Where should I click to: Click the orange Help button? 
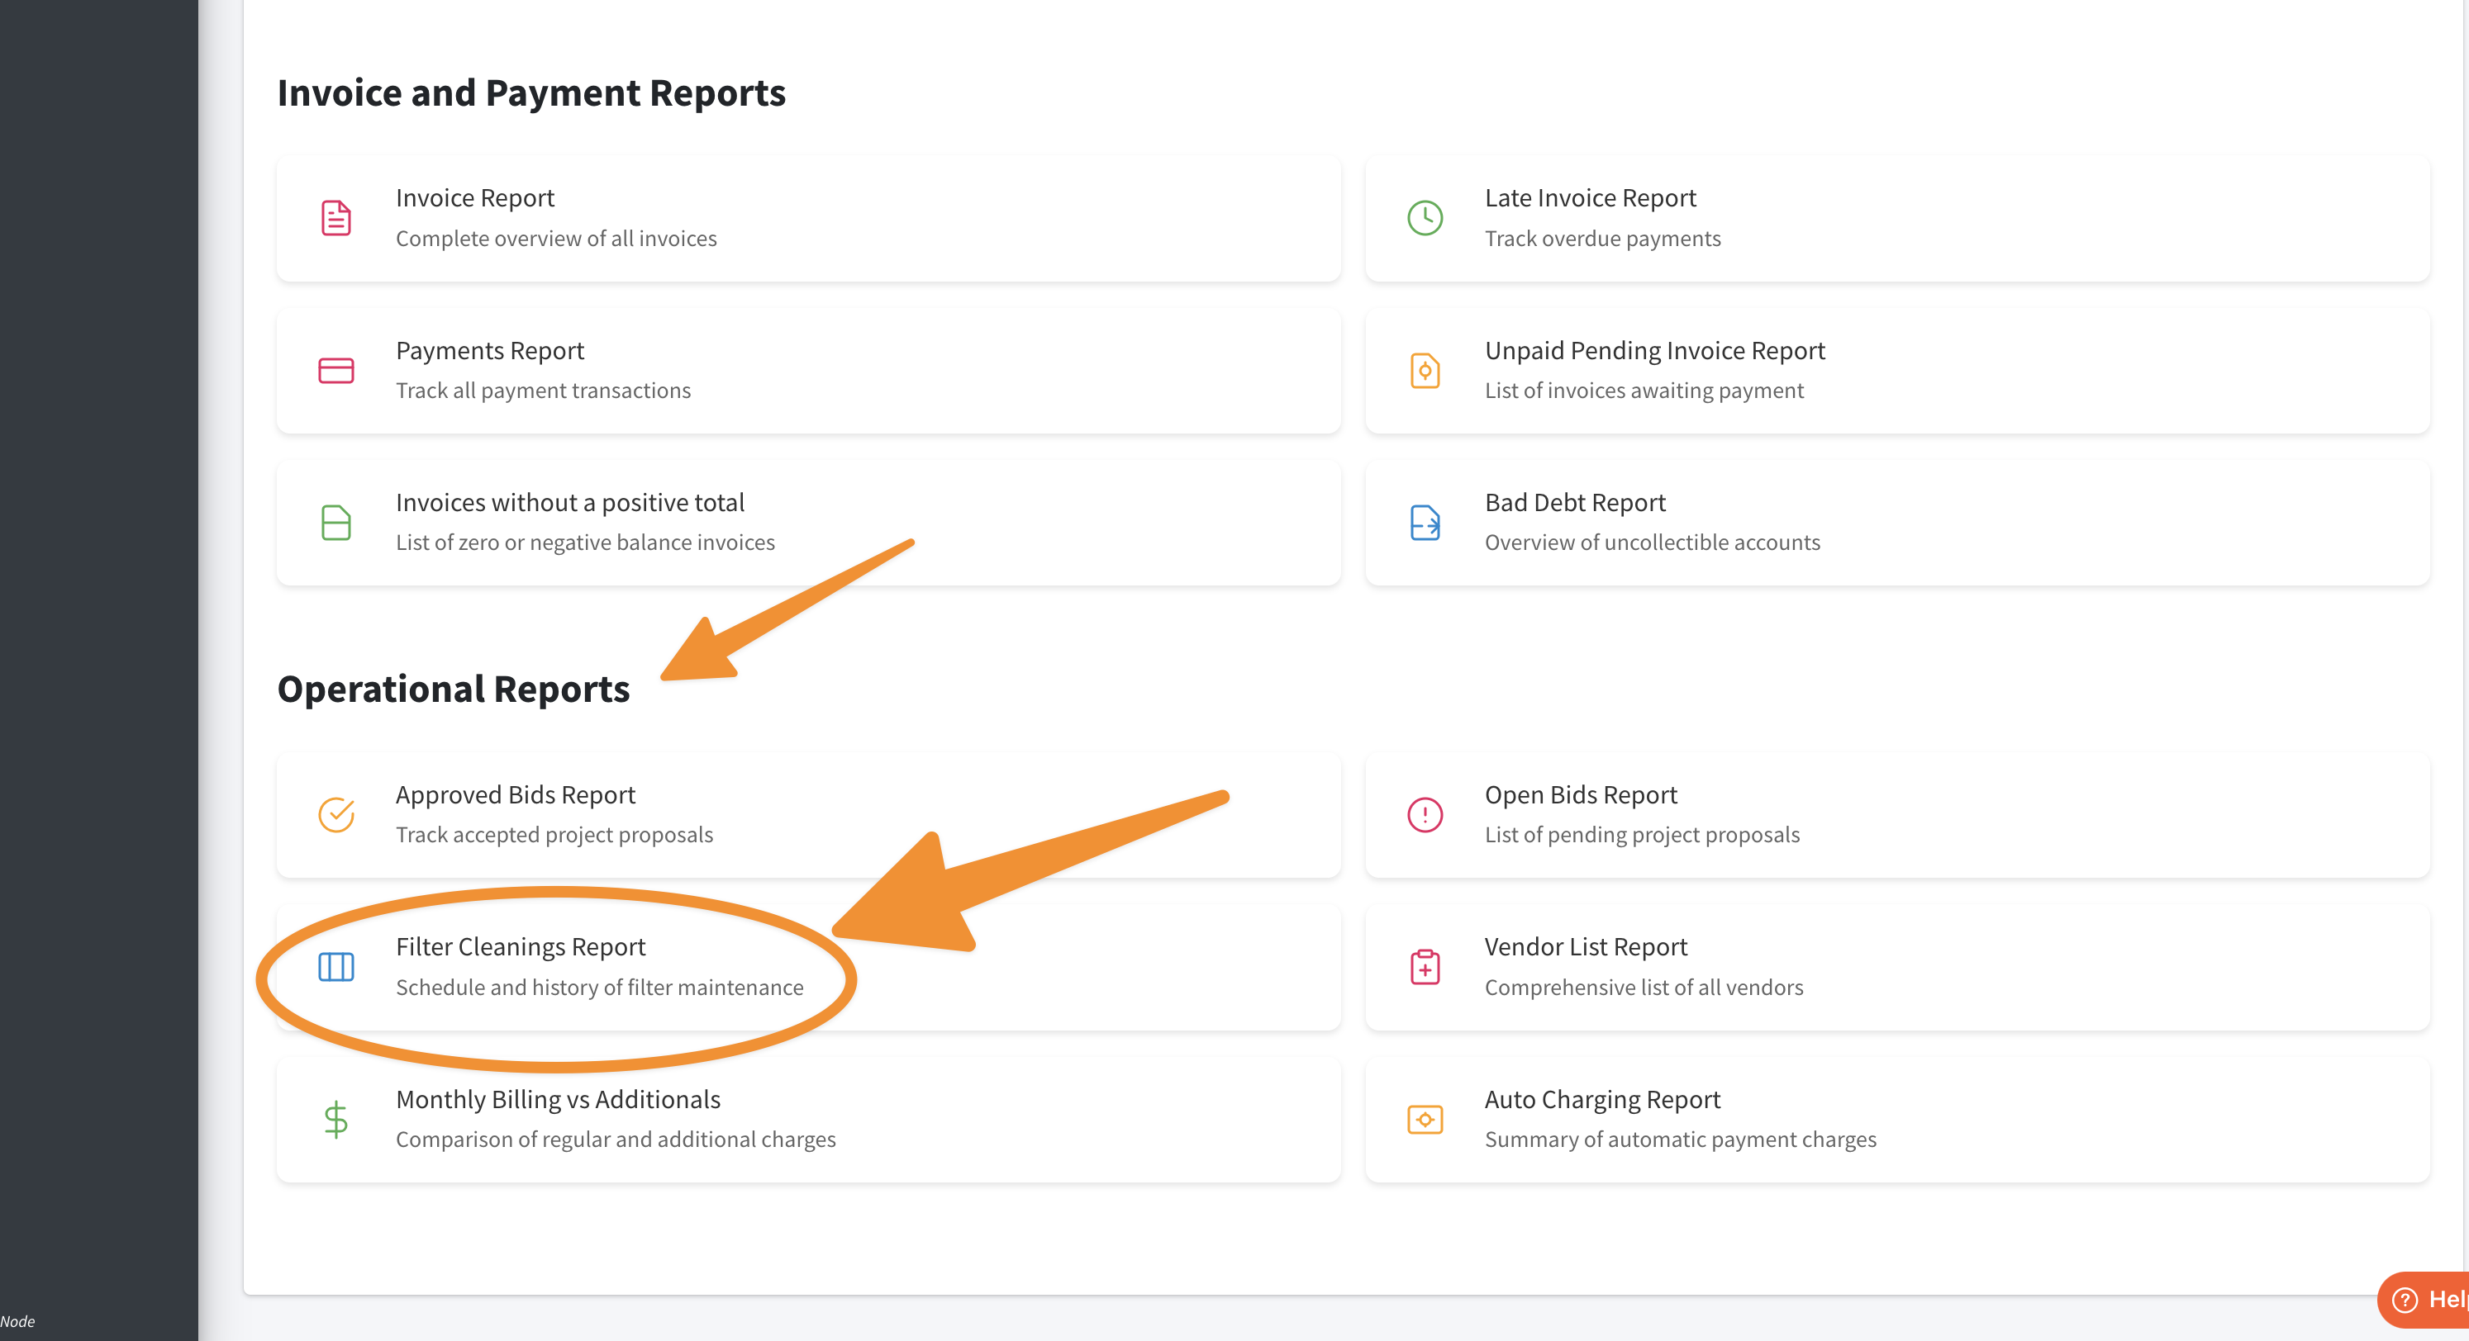click(x=2427, y=1300)
